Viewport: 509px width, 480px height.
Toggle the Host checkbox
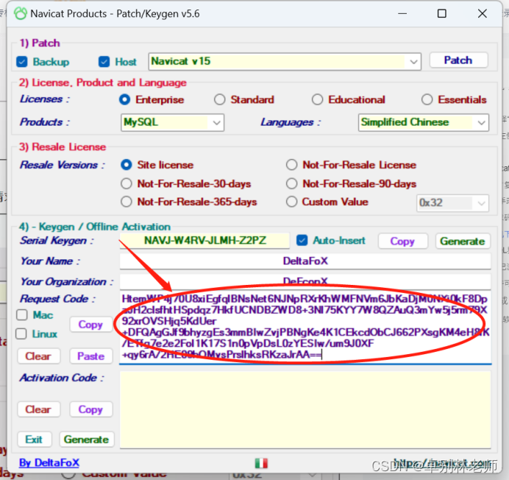click(104, 62)
